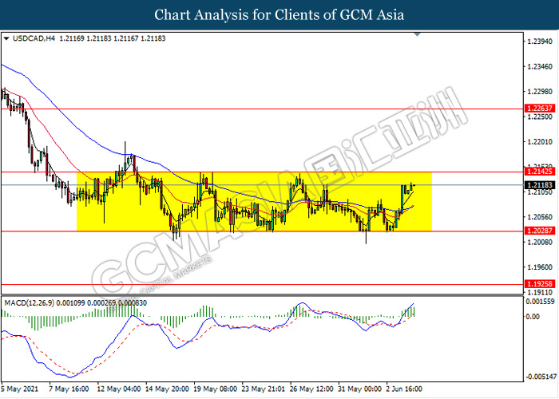Click the 1.22980 price axis label
Screen dimensions: 559x399
click(x=540, y=92)
